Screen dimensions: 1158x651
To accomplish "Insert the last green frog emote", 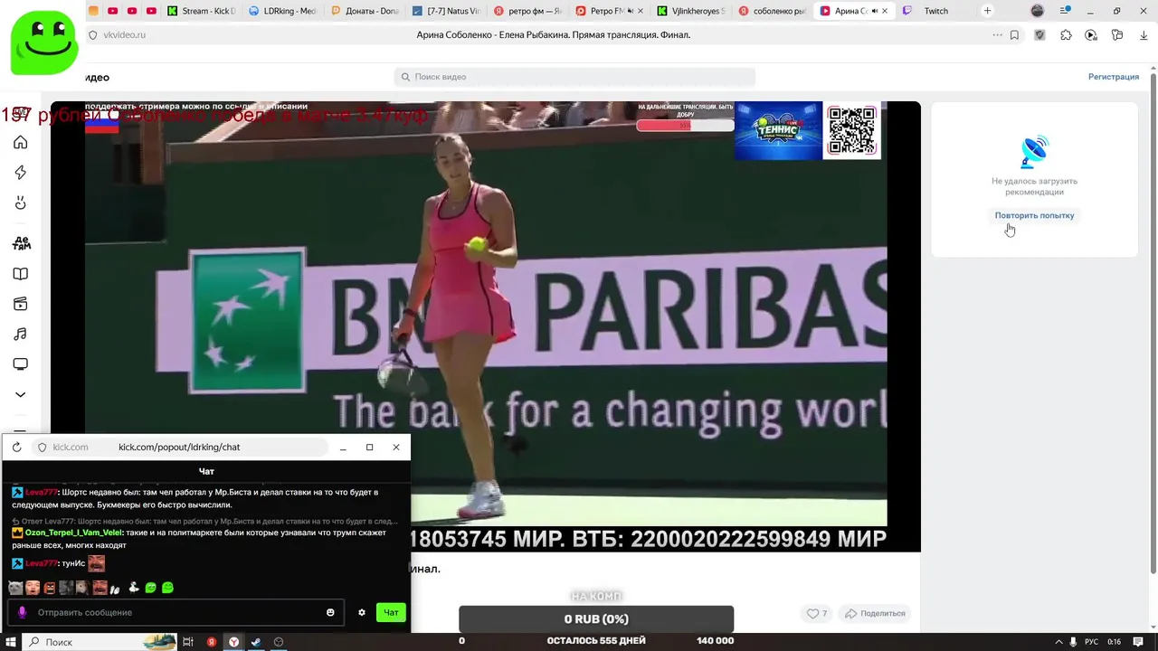I will point(167,588).
